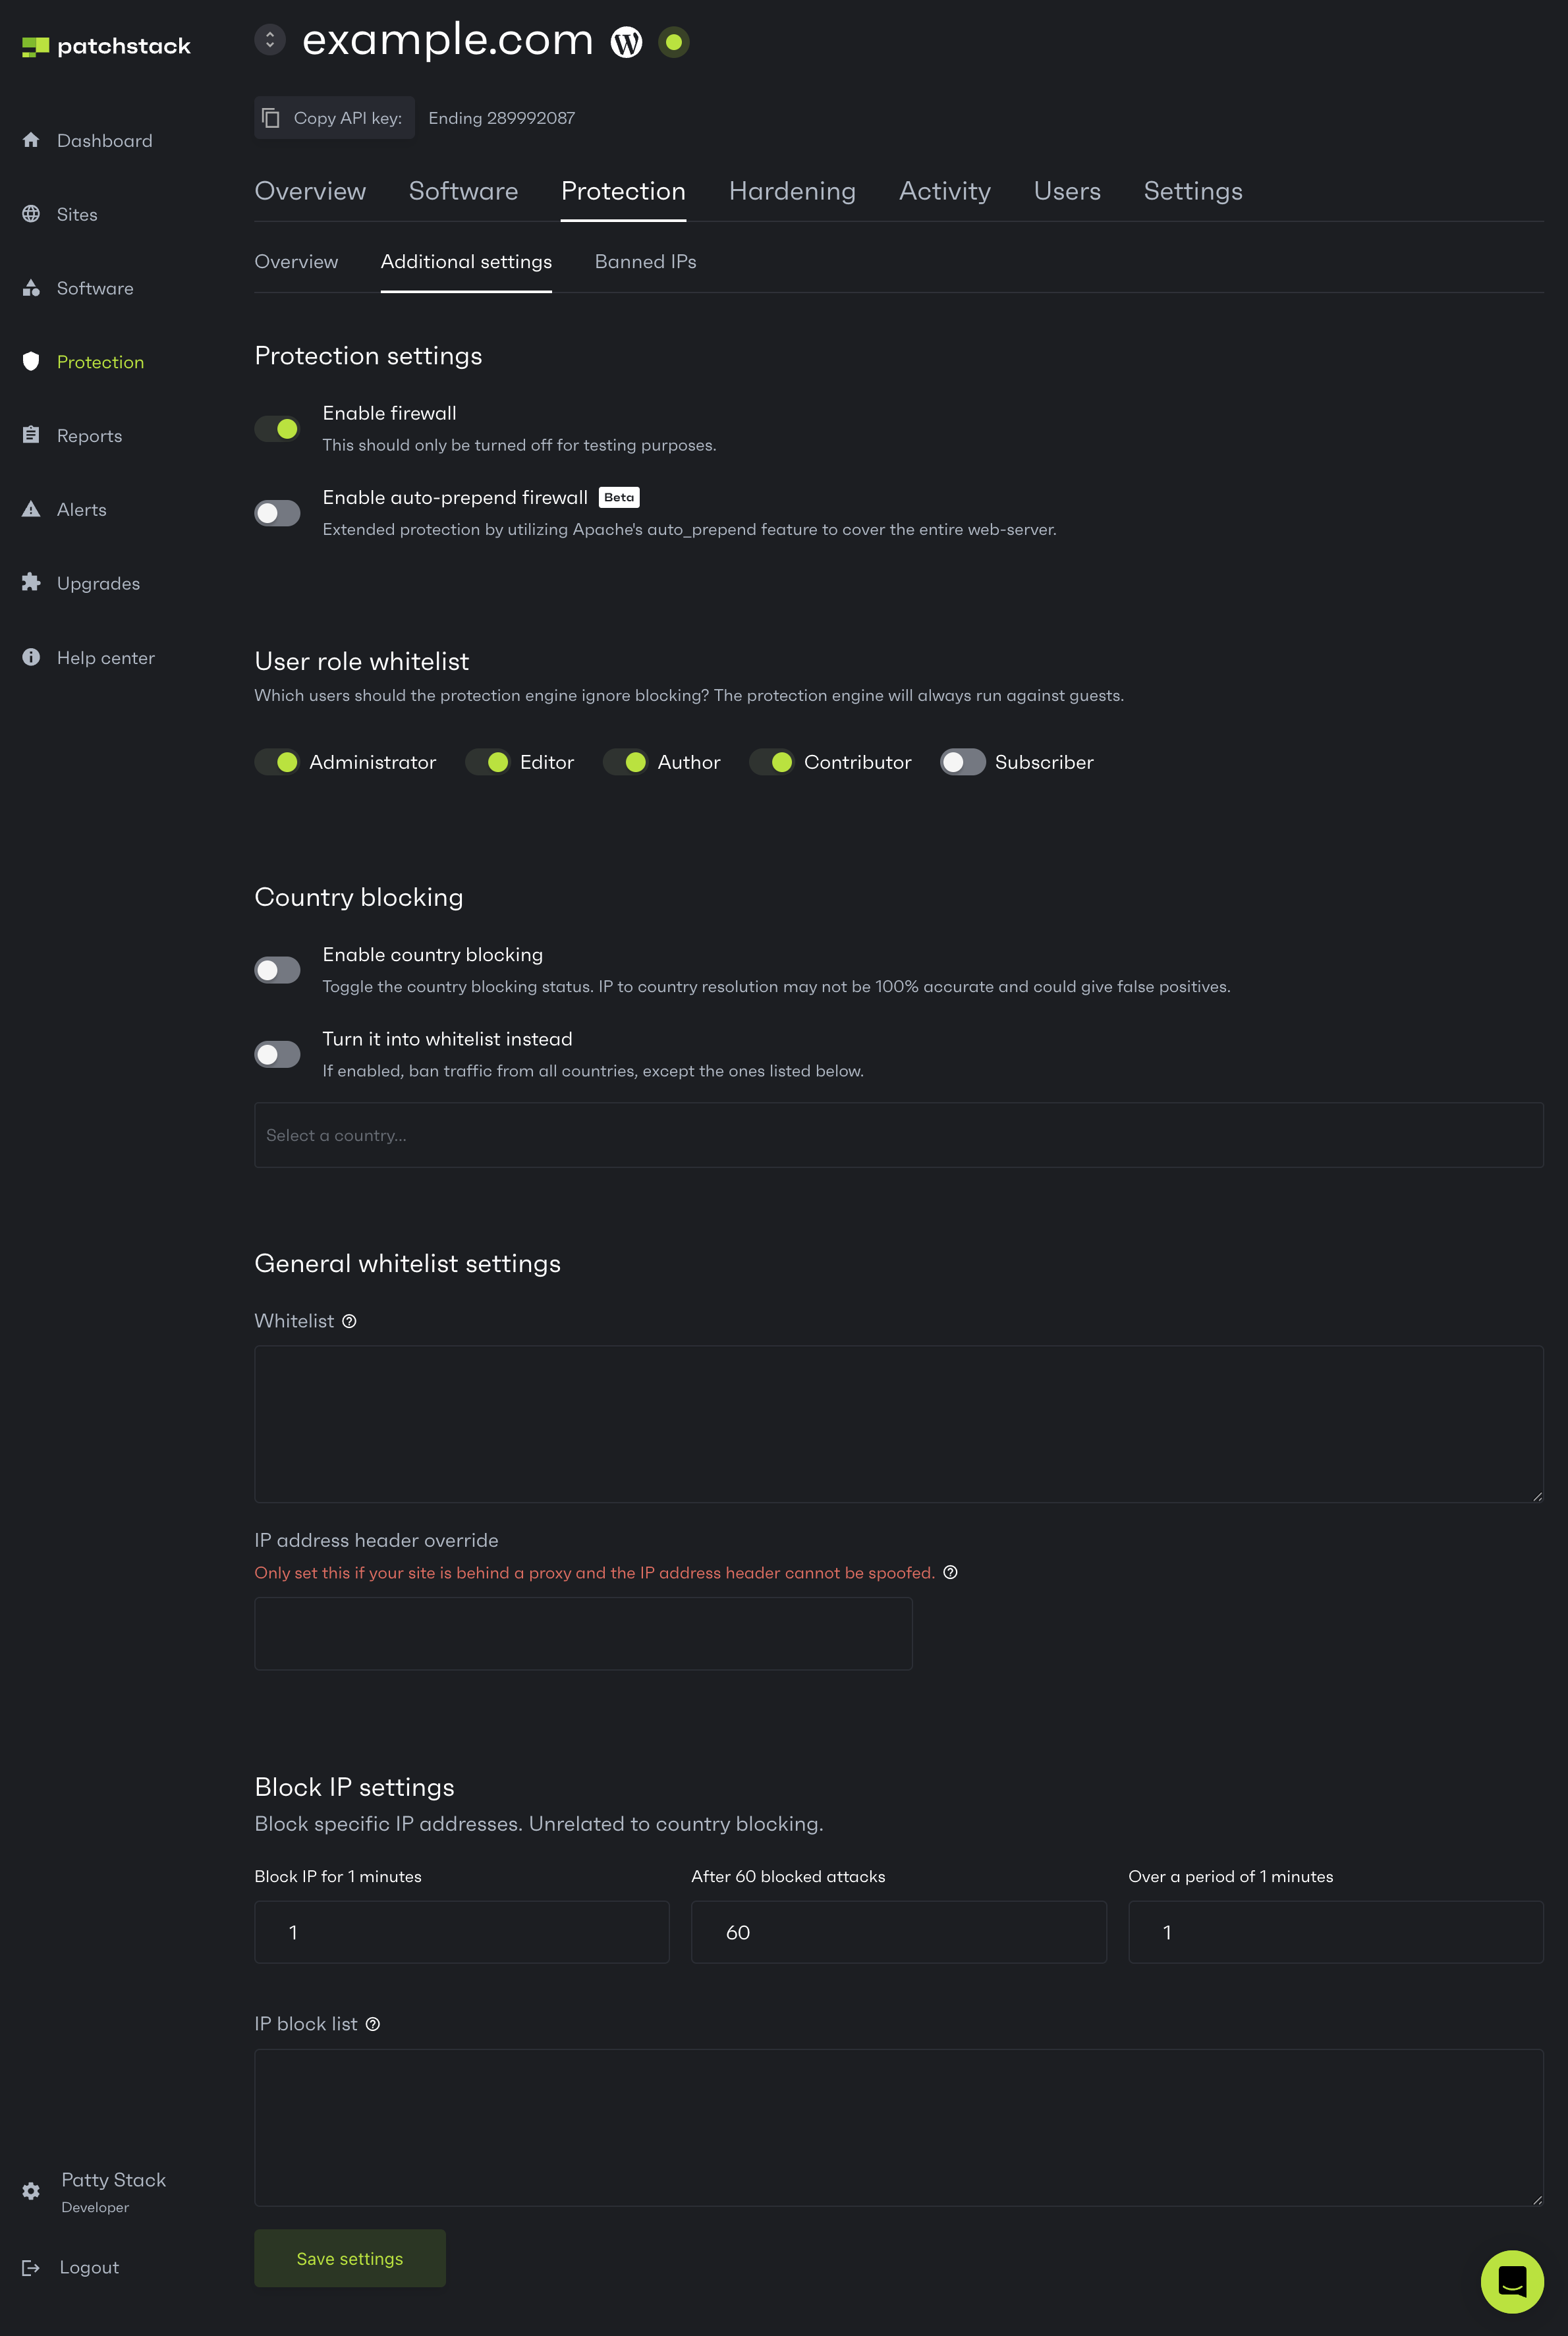Screen dimensions: 1568x2336
Task: Disable the Enable firewall toggle
Action: point(277,429)
